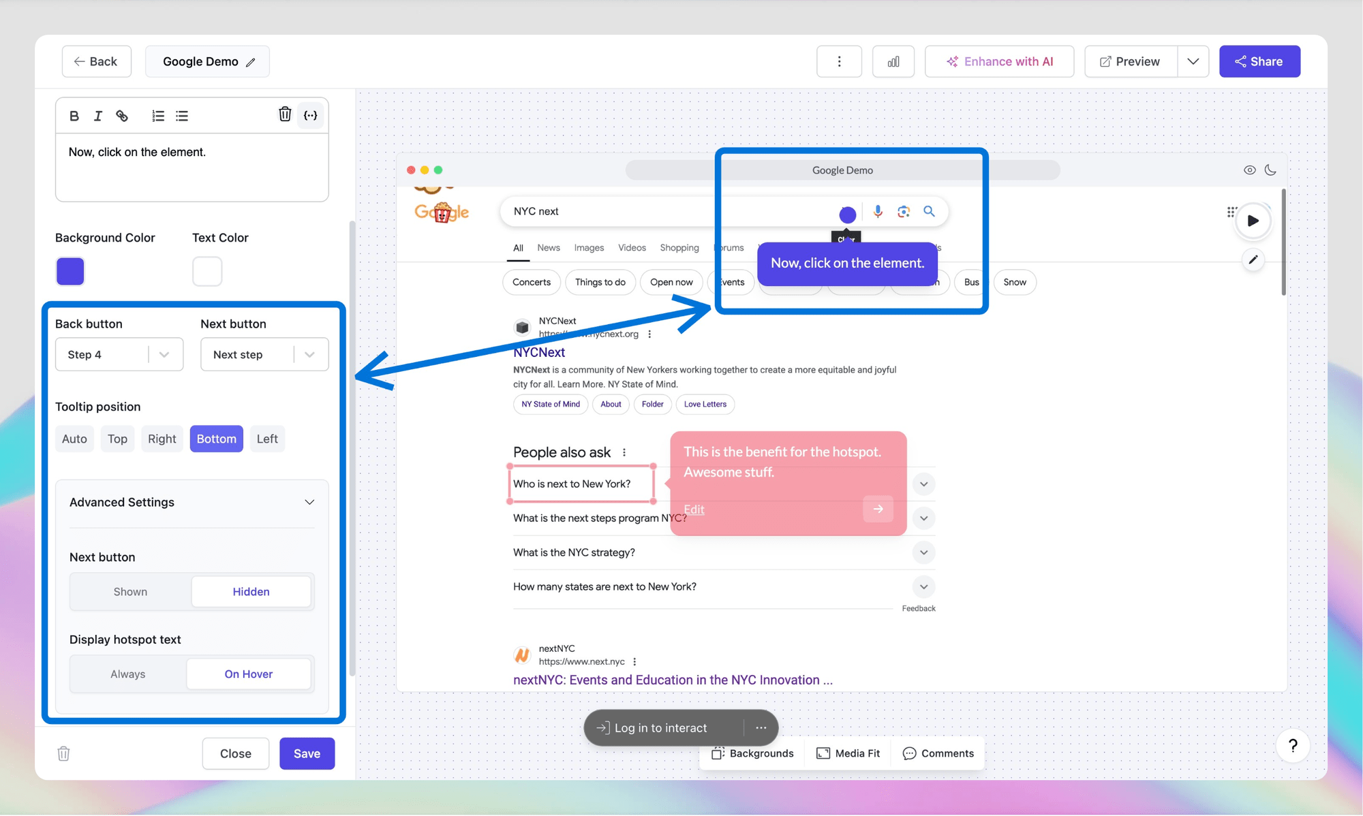Toggle dark mode with the moon icon
This screenshot has height=816, width=1363.
pyautogui.click(x=1270, y=170)
